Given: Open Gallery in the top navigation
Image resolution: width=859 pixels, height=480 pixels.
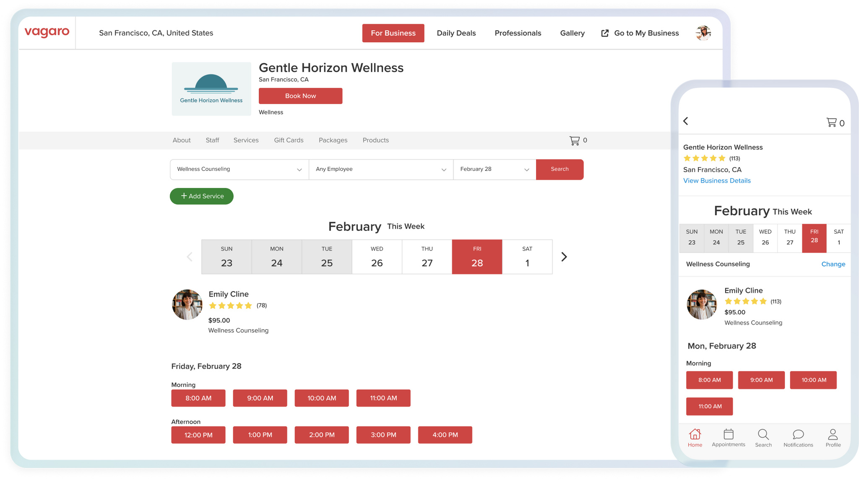Looking at the screenshot, I should tap(573, 33).
